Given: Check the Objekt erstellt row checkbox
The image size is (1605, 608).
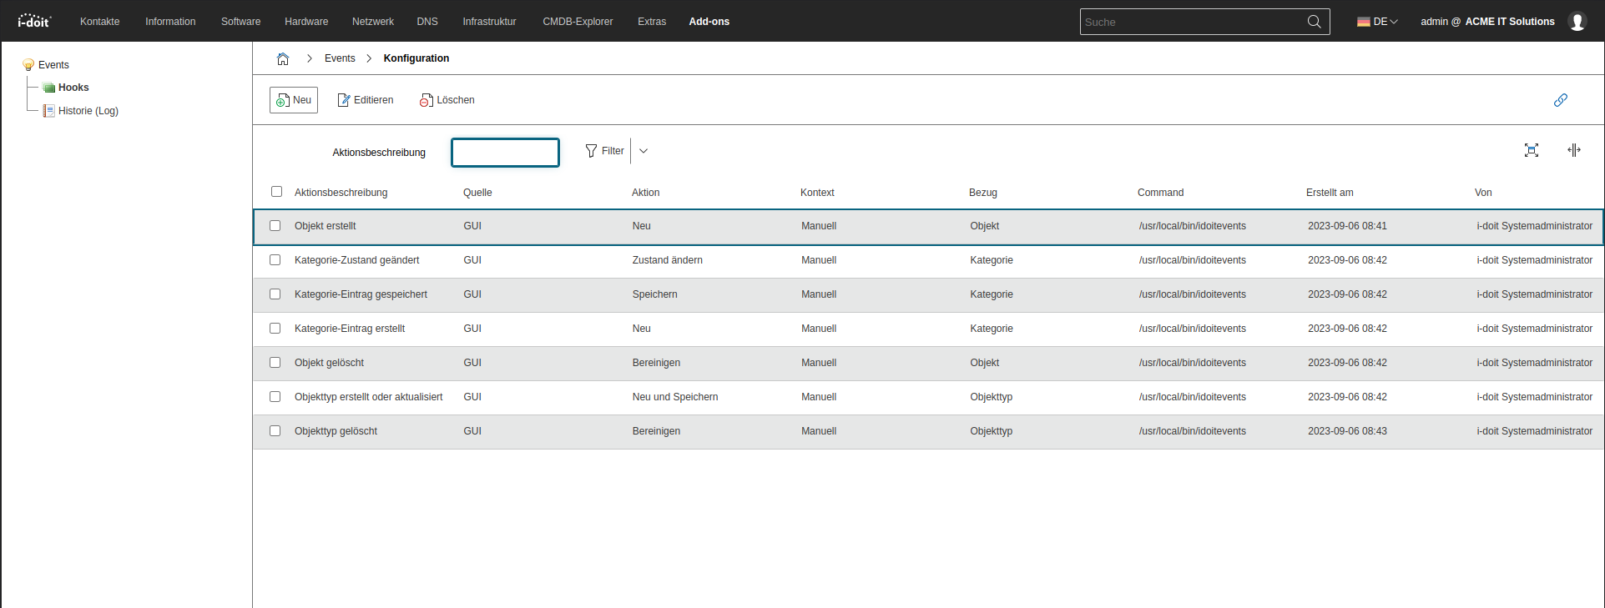Looking at the screenshot, I should (275, 226).
